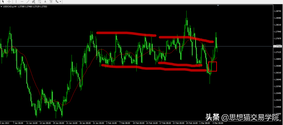Click the 1.26580 price axis label
This screenshot has width=283, height=125.
coord(277,66)
